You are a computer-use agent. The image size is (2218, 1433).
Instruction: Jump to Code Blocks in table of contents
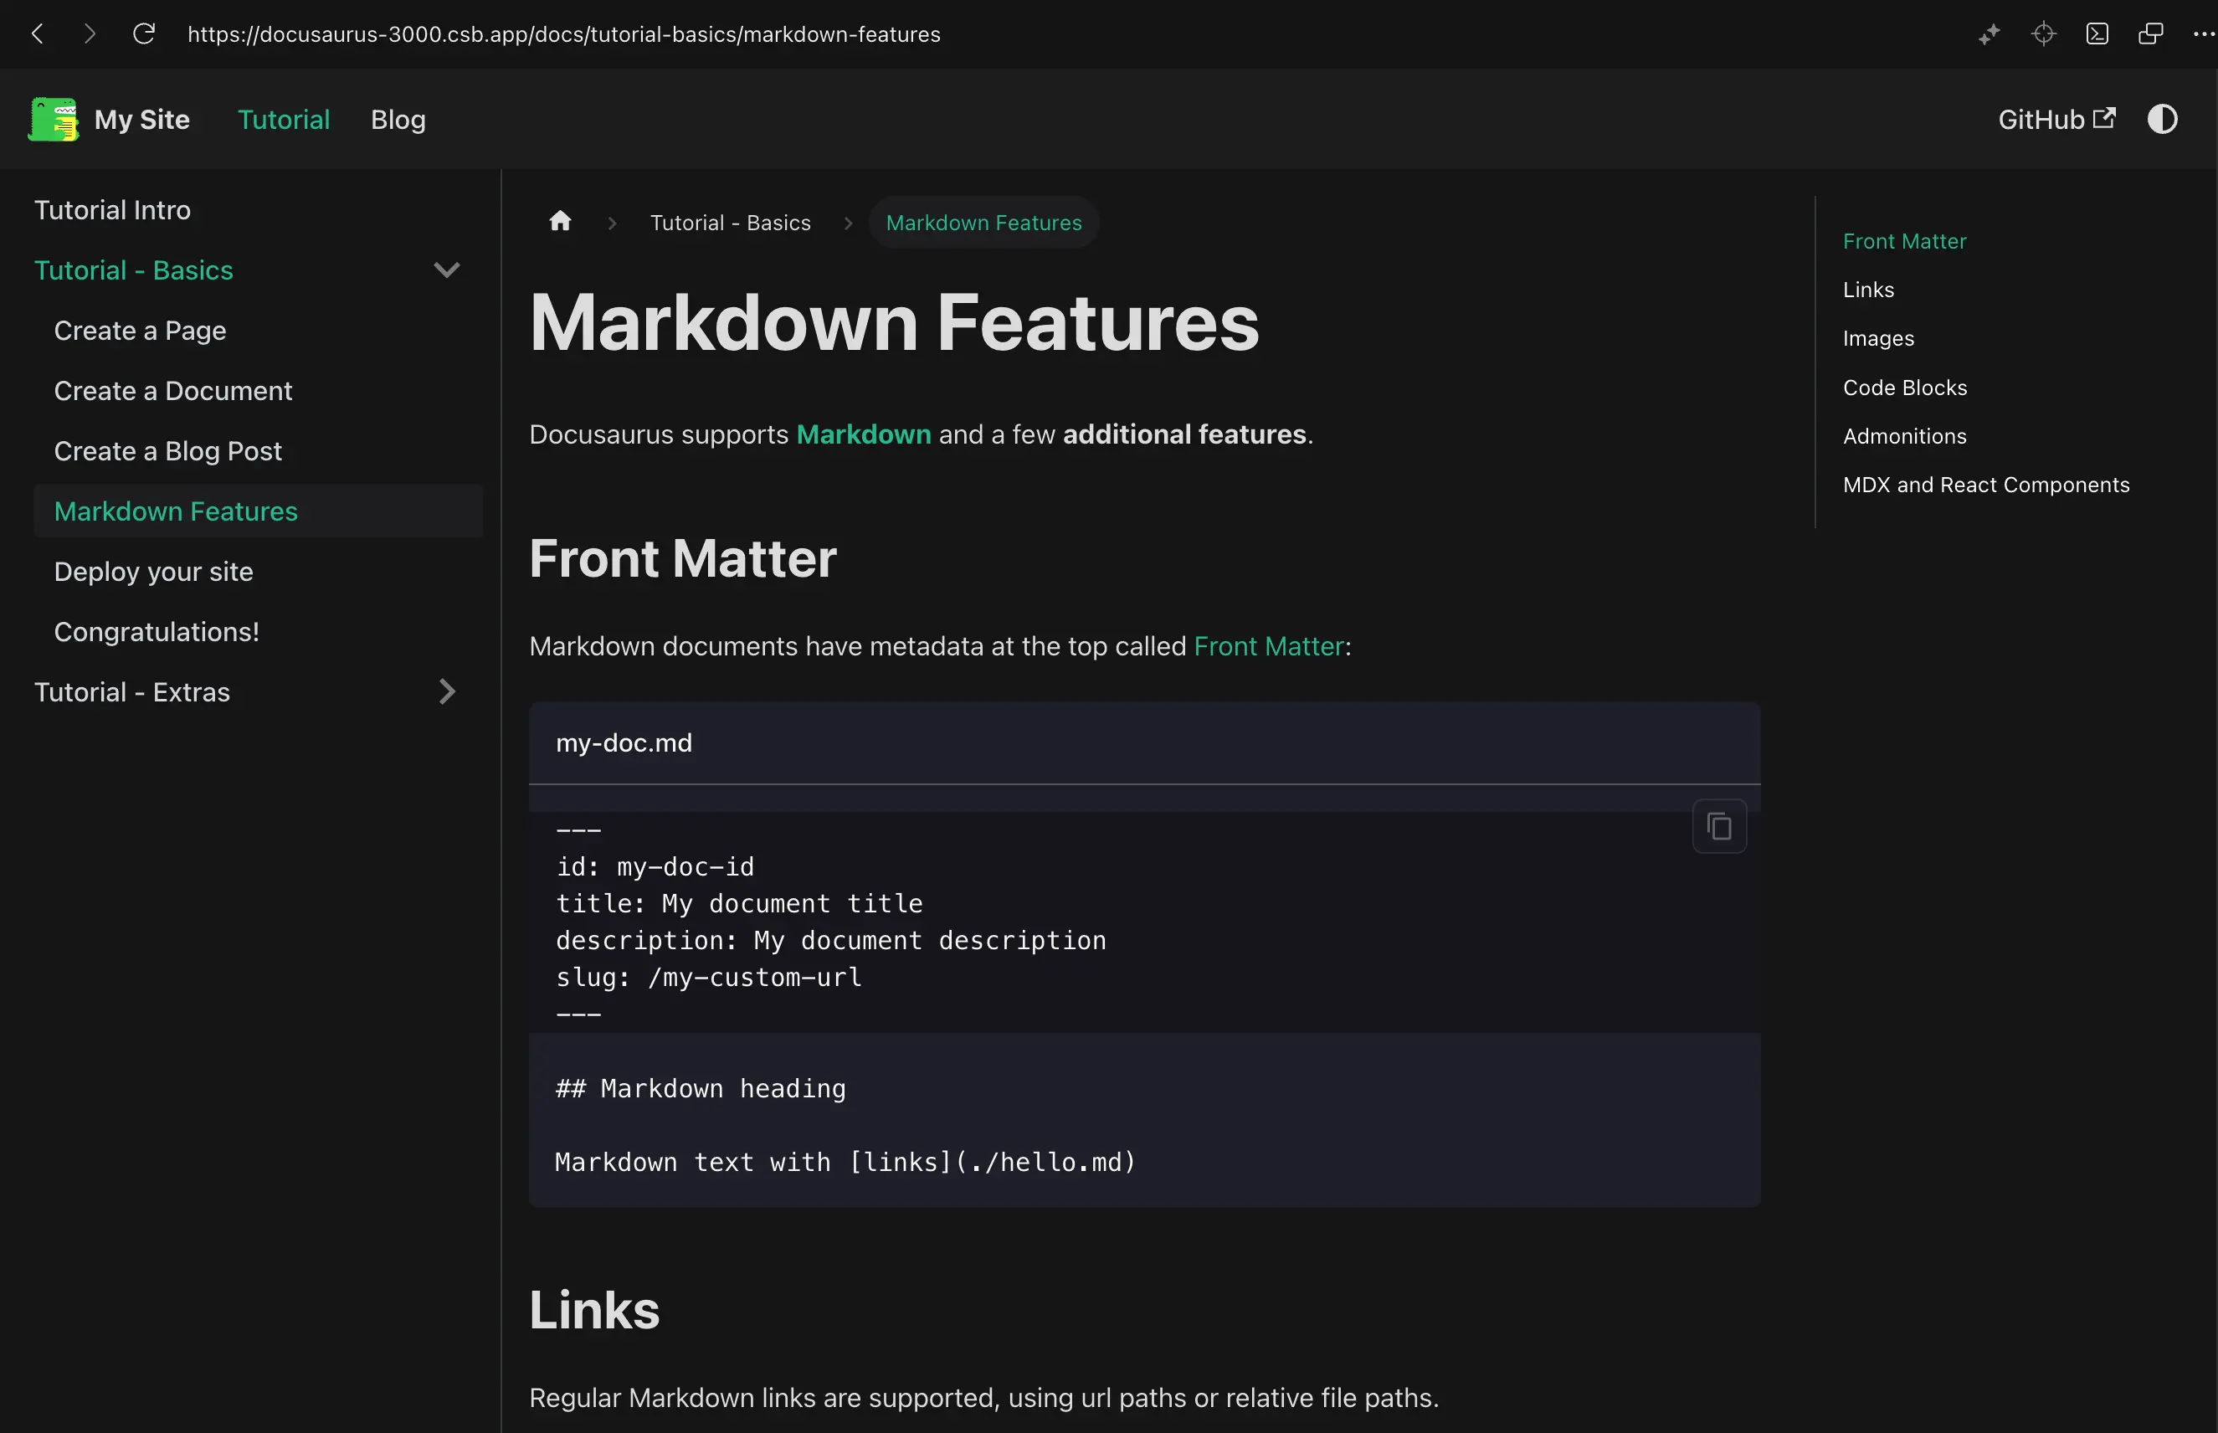1904,387
